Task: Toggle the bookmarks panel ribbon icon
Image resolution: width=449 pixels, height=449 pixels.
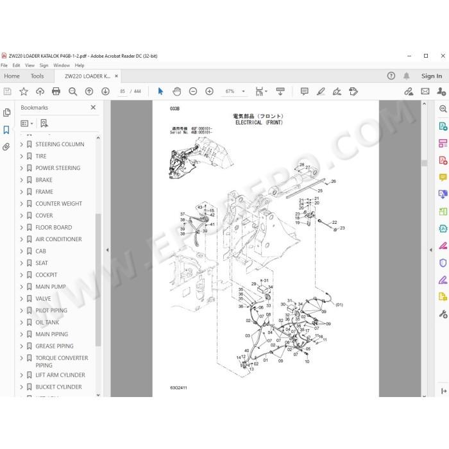Action: coord(6,130)
